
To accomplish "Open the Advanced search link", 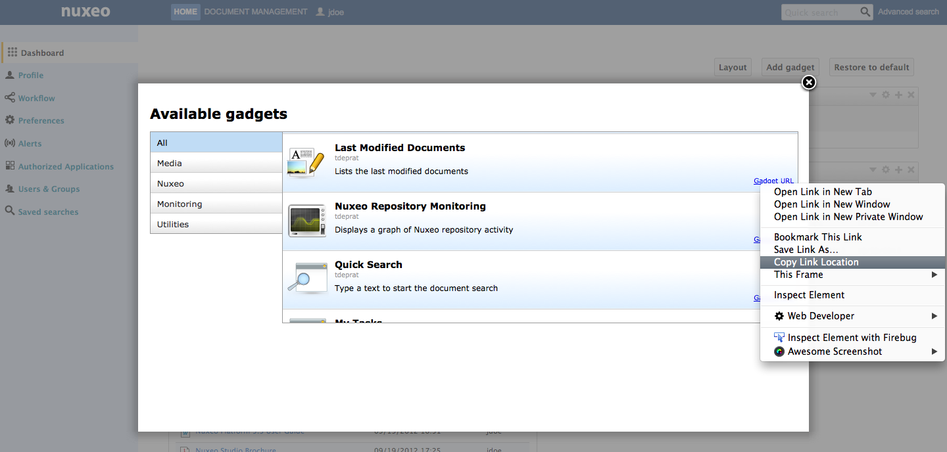I will click(x=908, y=12).
